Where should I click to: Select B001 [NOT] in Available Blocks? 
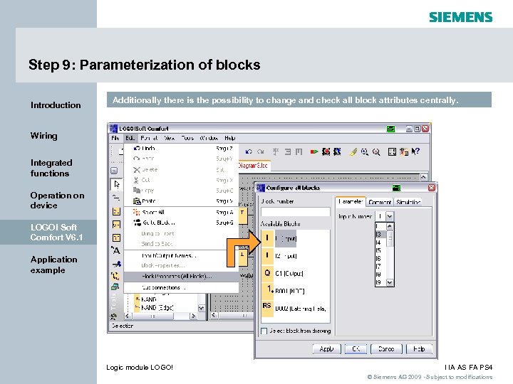point(296,291)
